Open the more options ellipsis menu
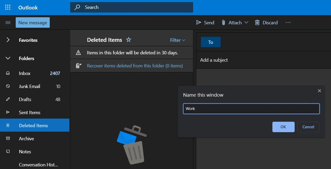The width and height of the screenshot is (331, 169). 288,22
